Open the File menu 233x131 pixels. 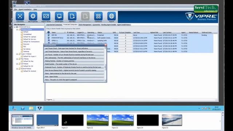[x=15, y=9]
